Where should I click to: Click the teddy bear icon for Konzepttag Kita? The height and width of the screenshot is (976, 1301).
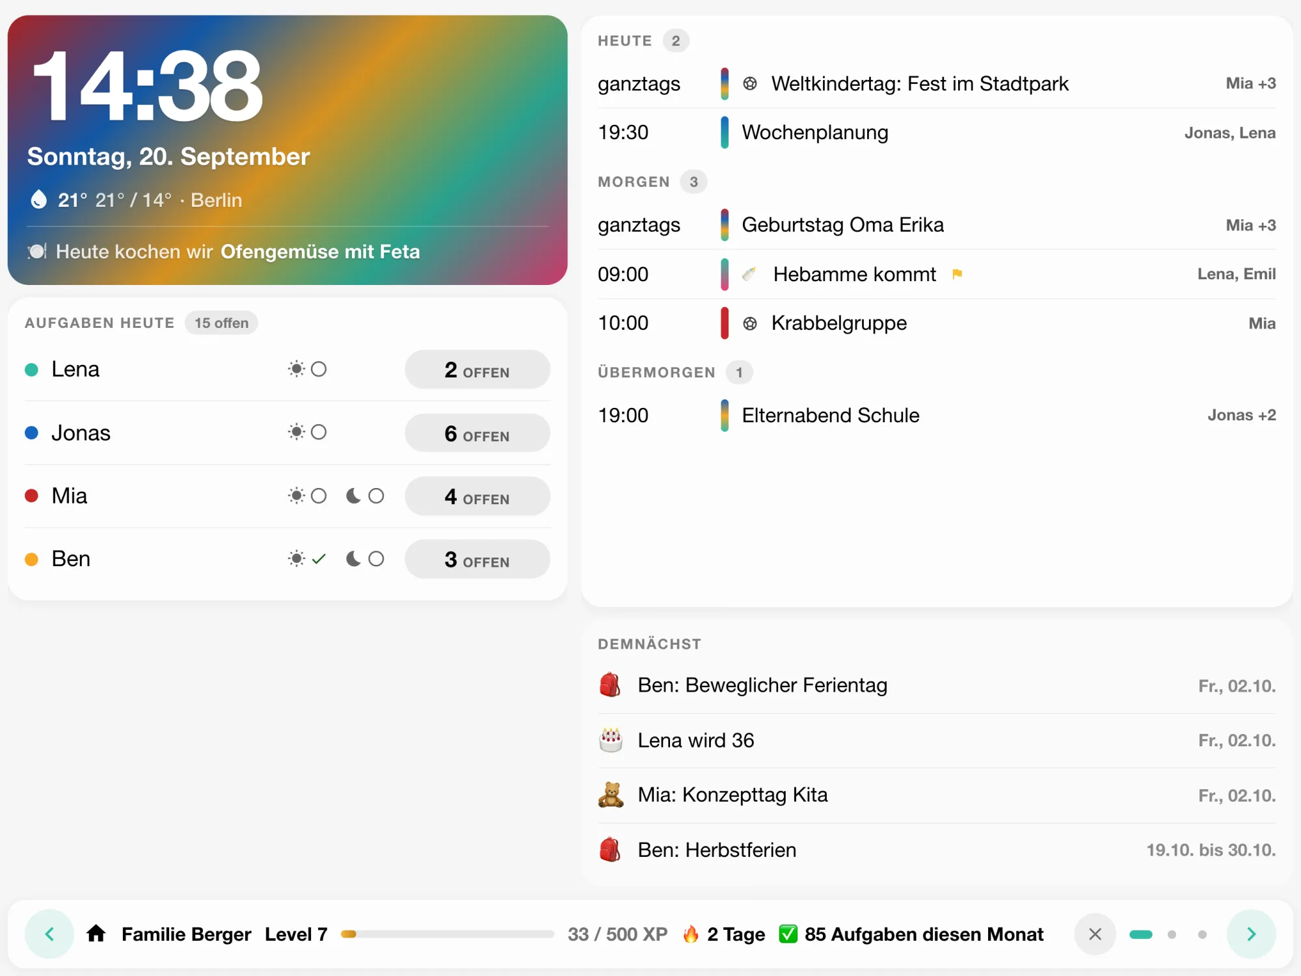[x=610, y=794]
